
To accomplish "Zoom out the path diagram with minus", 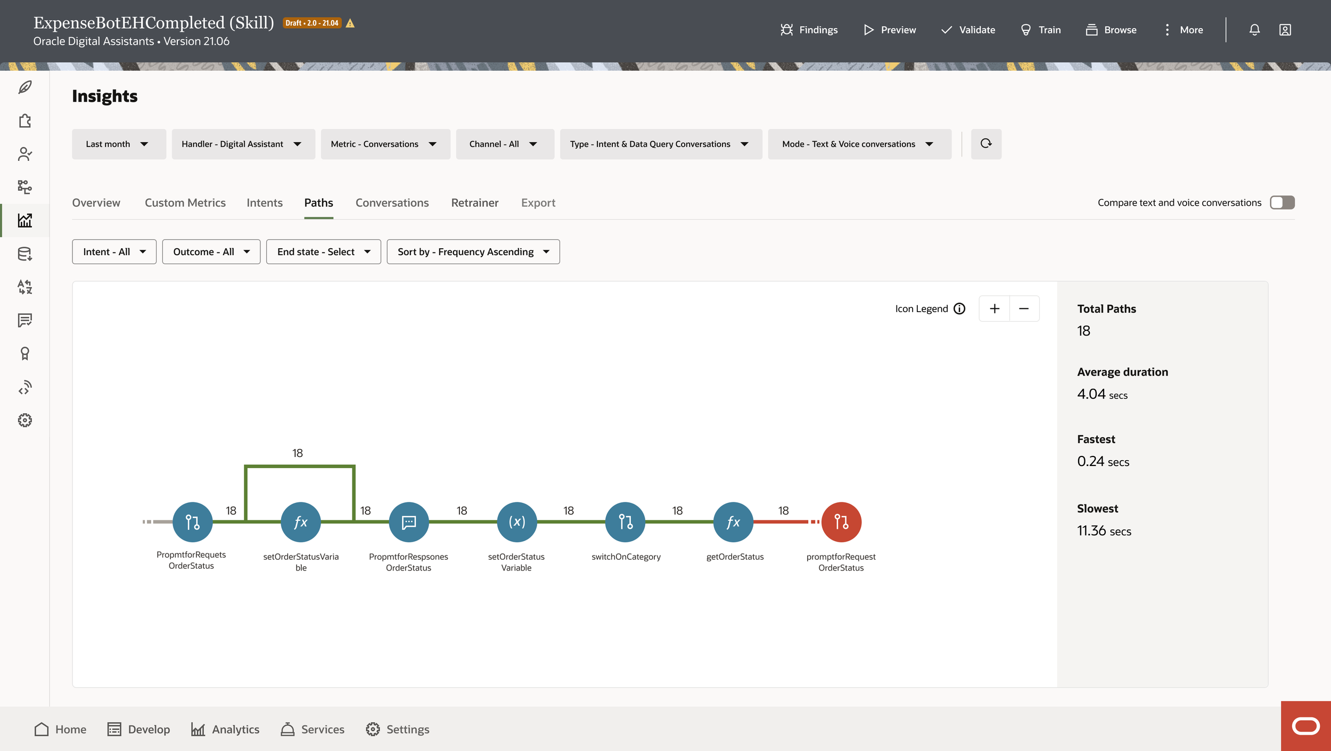I will (1024, 309).
